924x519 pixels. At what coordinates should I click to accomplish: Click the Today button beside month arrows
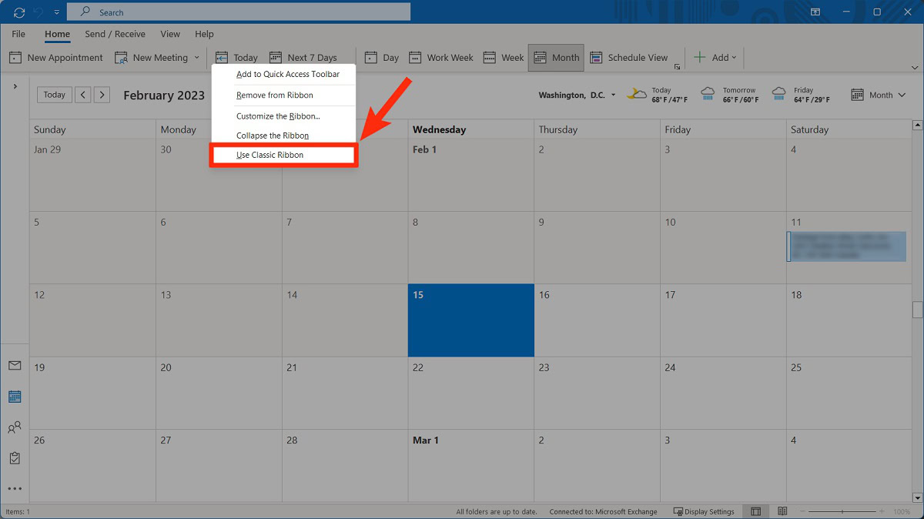pos(55,95)
